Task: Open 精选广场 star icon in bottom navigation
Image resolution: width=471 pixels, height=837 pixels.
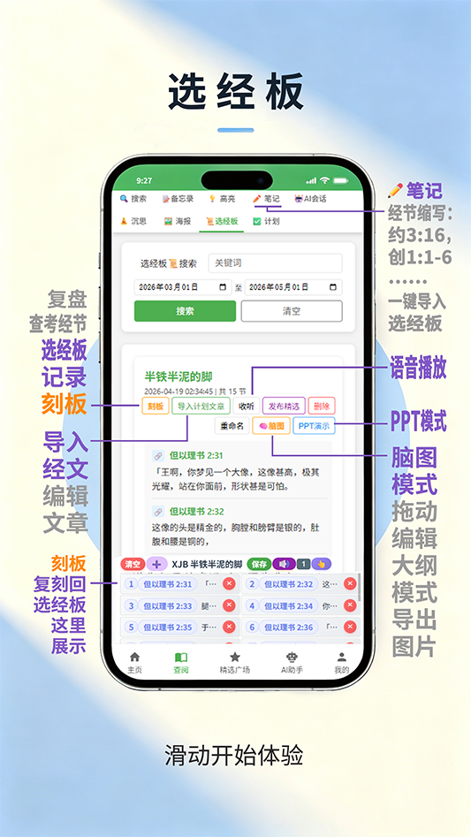Action: click(235, 663)
